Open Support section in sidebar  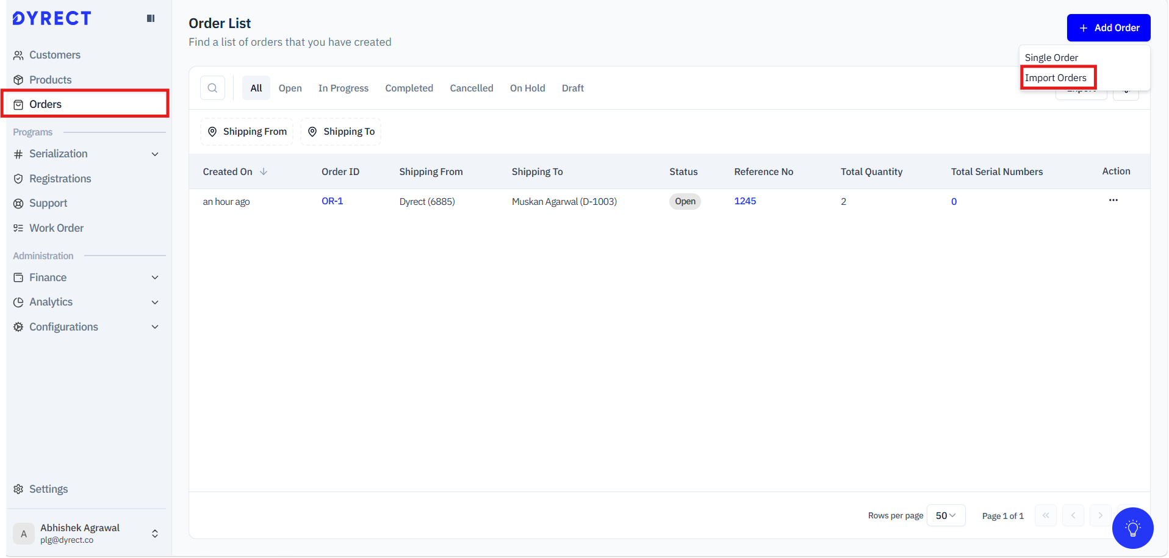pos(48,203)
